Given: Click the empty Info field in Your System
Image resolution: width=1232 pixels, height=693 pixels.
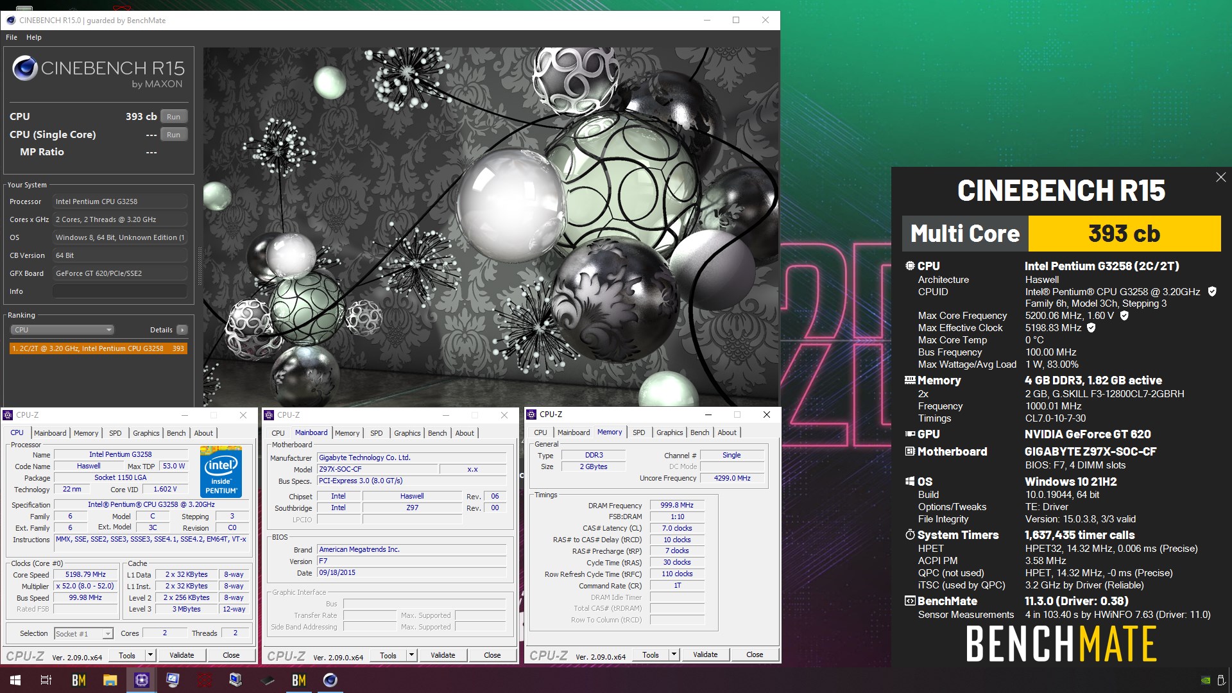Looking at the screenshot, I should tap(120, 291).
